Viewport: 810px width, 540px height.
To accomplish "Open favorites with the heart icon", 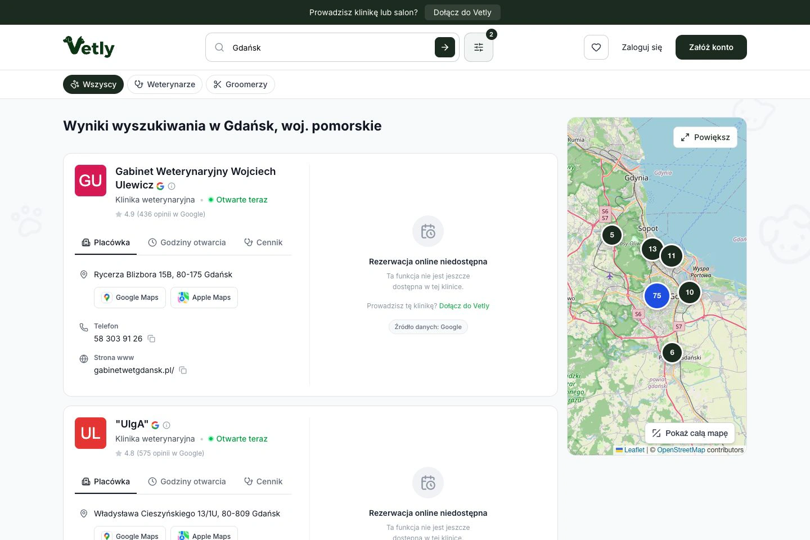I will (x=596, y=47).
